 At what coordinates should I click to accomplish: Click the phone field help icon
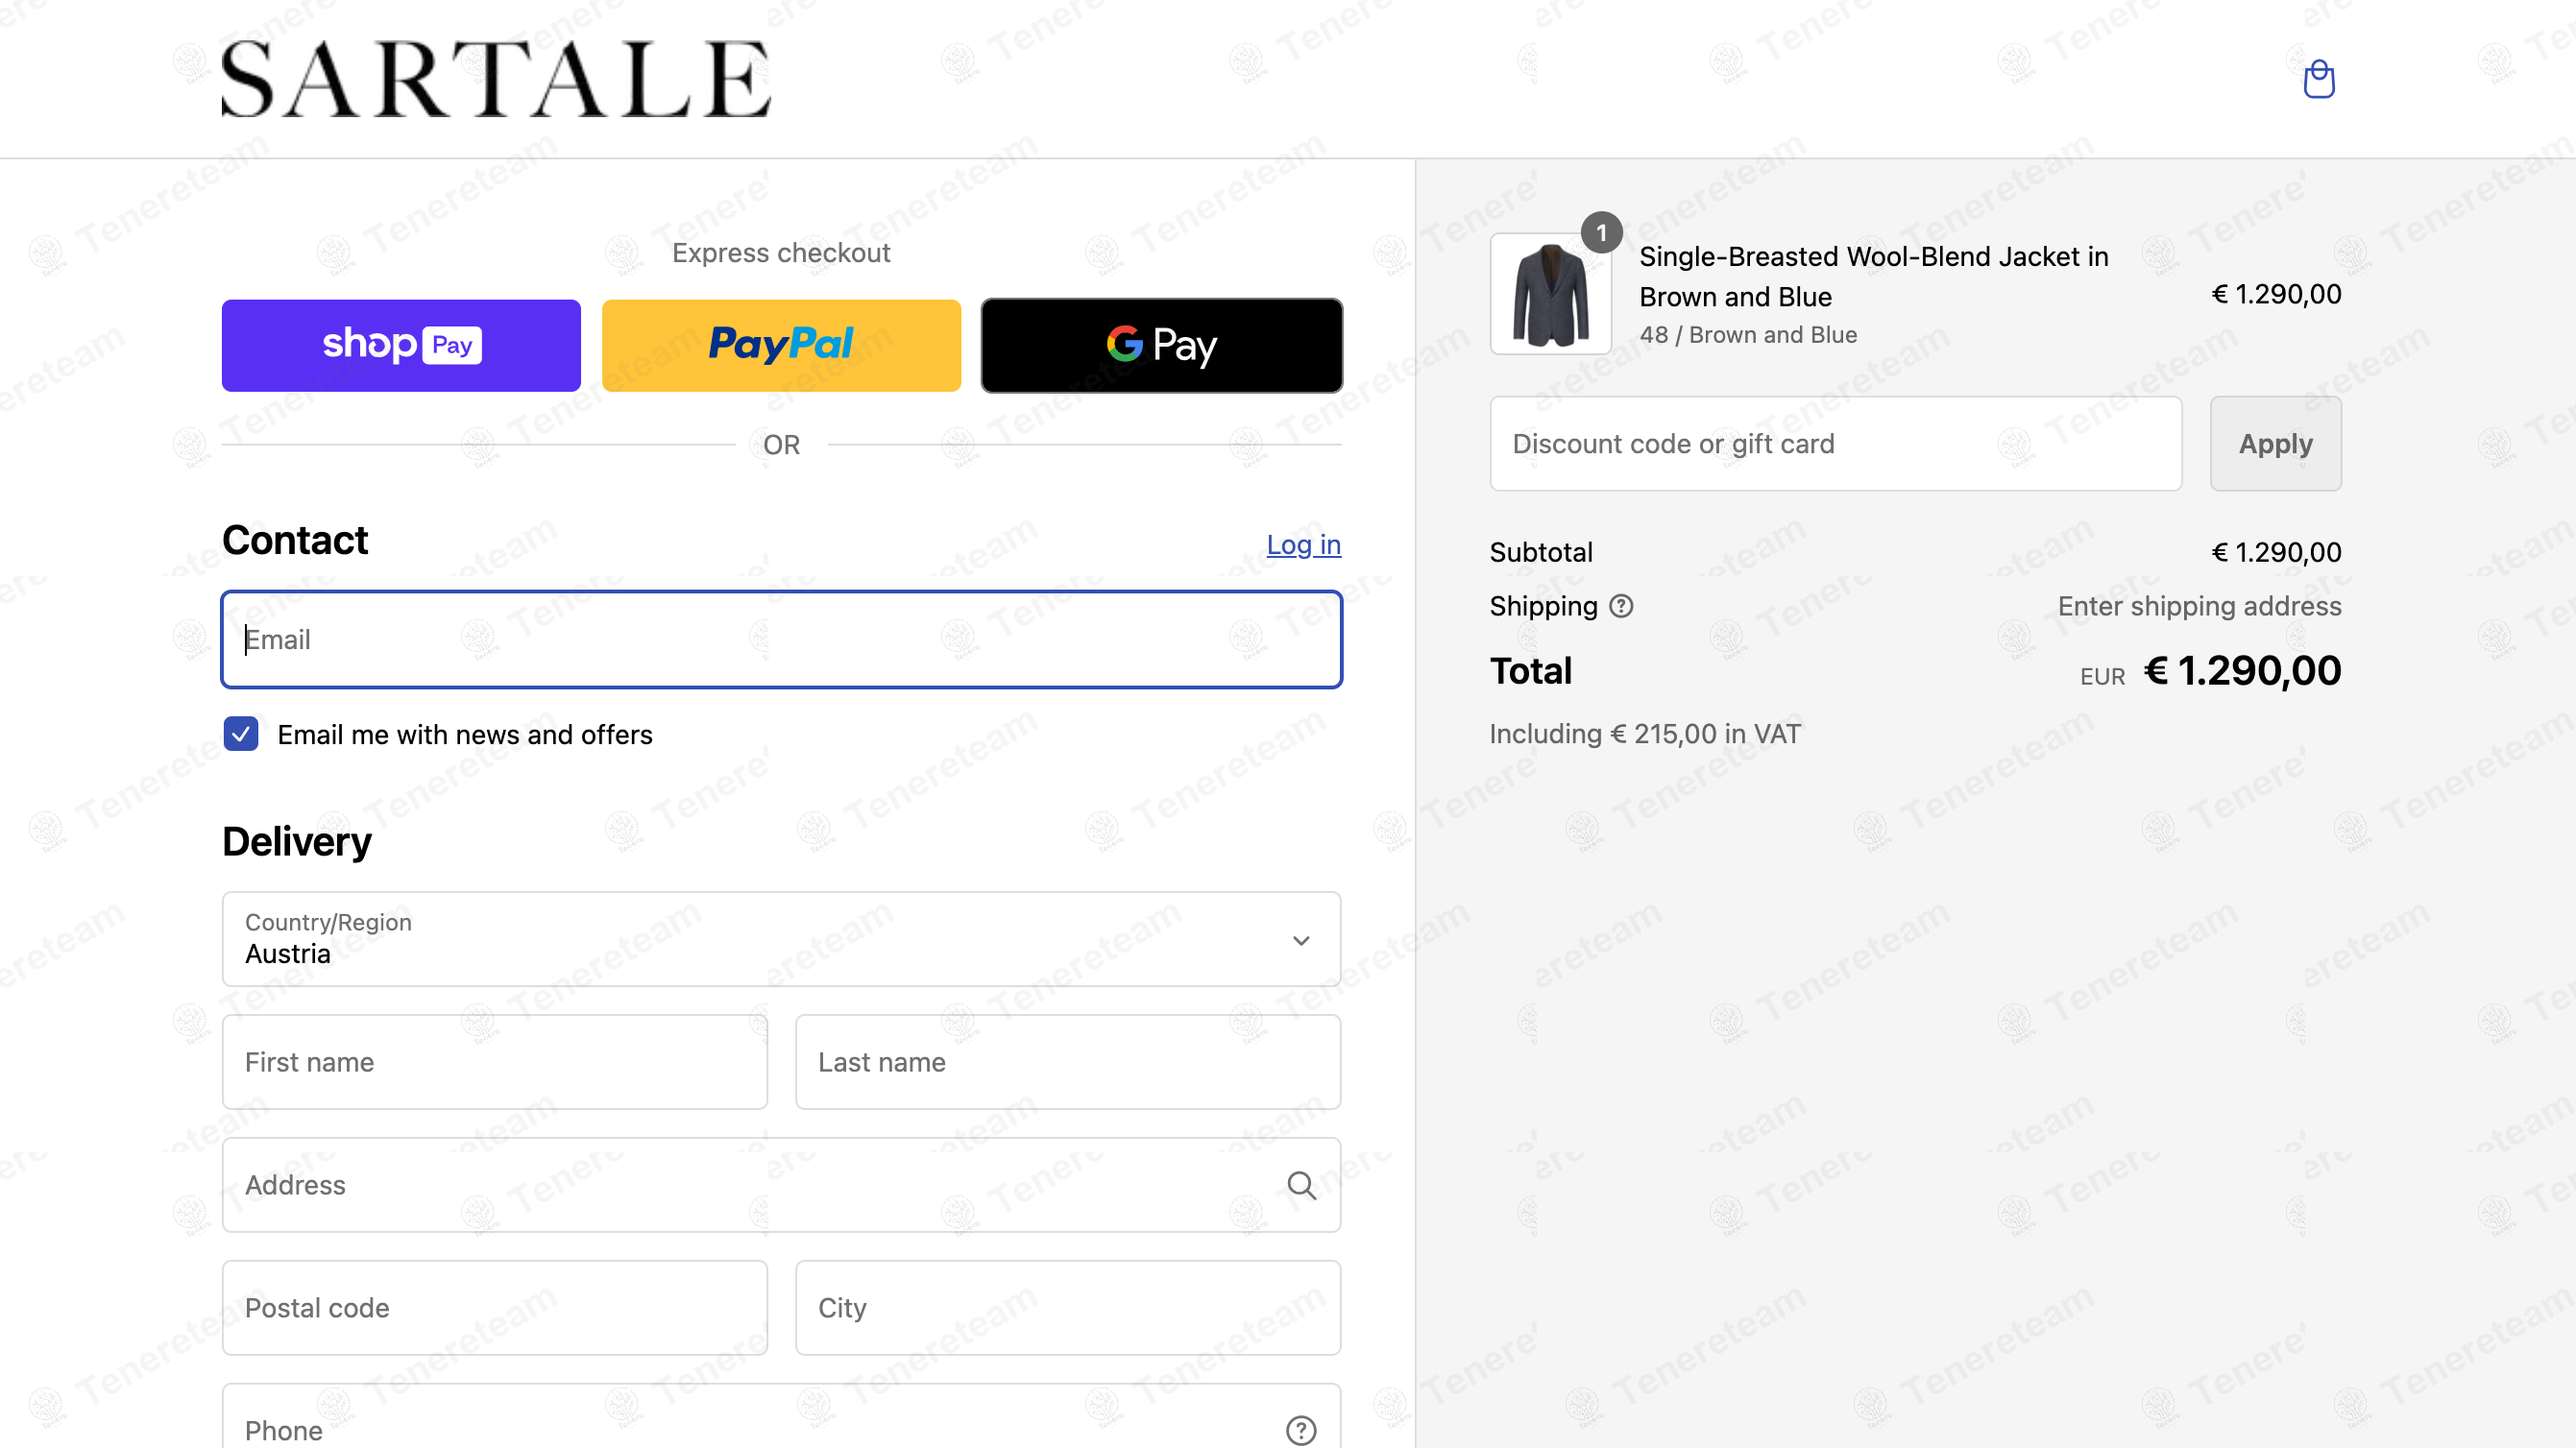(1301, 1430)
